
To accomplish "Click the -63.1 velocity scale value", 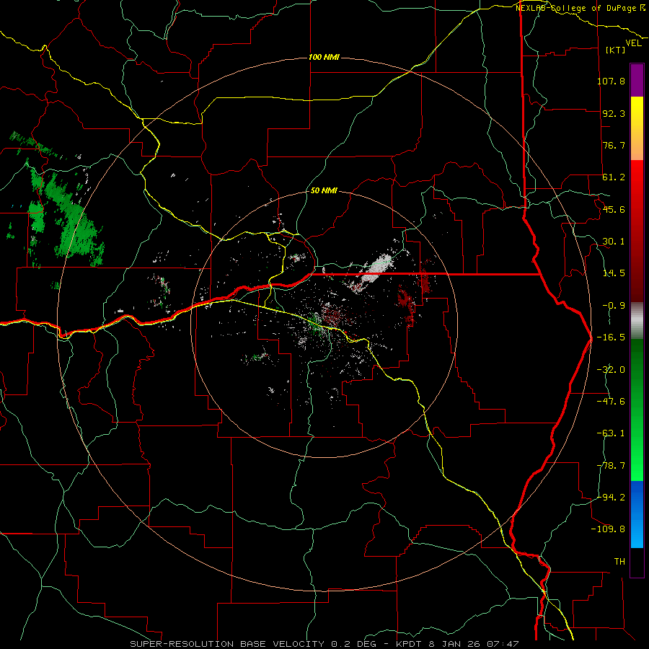I will click(611, 433).
